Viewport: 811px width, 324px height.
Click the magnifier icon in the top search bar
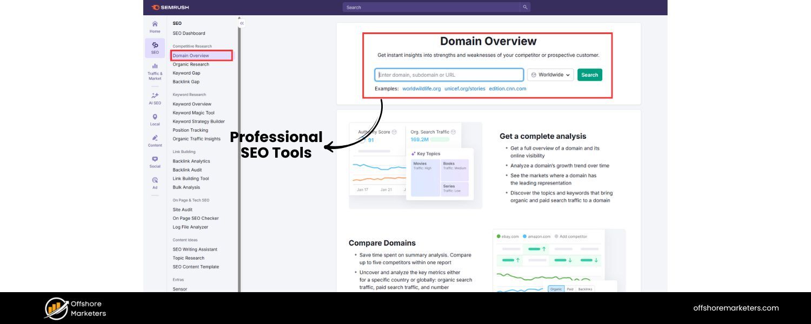(x=524, y=7)
